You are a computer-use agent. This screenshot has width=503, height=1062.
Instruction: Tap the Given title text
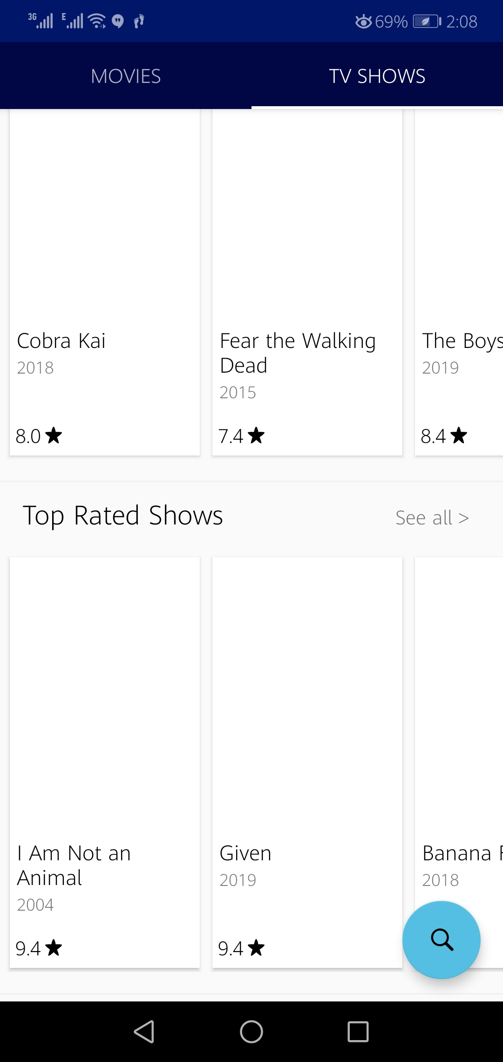(x=245, y=853)
